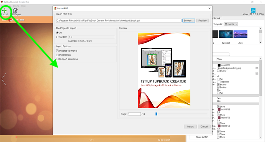Click the folder icon beside StageBackgroundImg.jpg
Image resolution: width=265 pixels, height=142 pixels.
point(257,68)
